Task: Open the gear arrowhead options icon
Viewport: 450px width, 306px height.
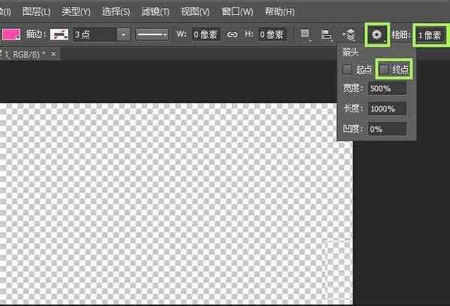Action: coord(376,34)
